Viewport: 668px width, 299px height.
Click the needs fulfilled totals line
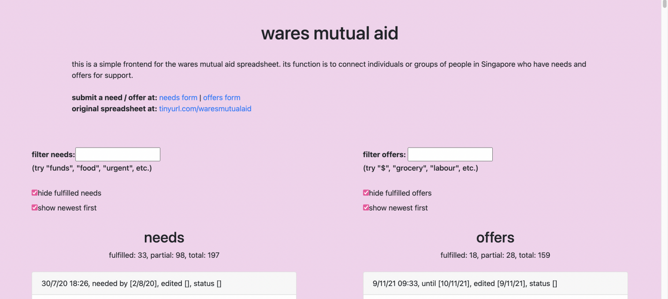click(x=164, y=255)
